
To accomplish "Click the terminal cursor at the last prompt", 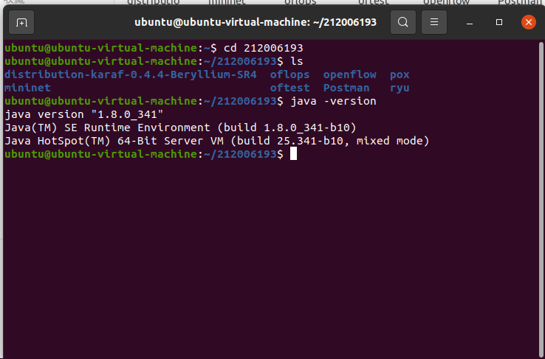I will pos(293,153).
